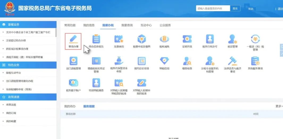283x139 pixels.
Task: Open the 法律追责与救济事项 icon
Action: (233, 65)
